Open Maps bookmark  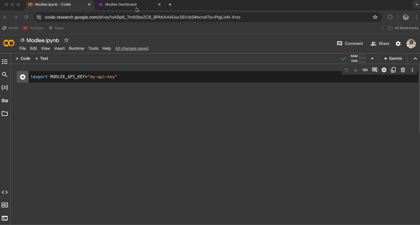[x=56, y=28]
